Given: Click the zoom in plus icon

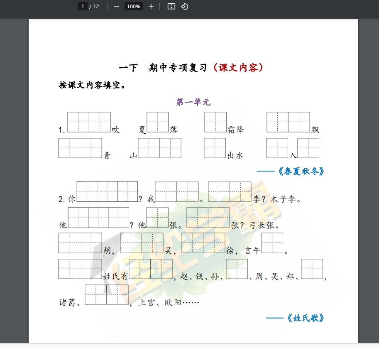Looking at the screenshot, I should pyautogui.click(x=151, y=7).
